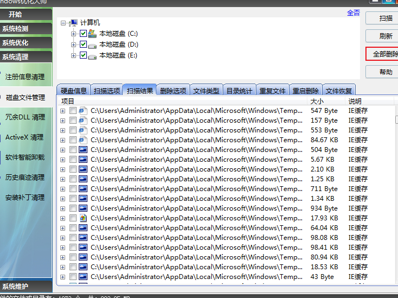Expand the 本地磁盘 (E:) node
Image resolution: width=398 pixels, height=298 pixels.
tap(74, 55)
